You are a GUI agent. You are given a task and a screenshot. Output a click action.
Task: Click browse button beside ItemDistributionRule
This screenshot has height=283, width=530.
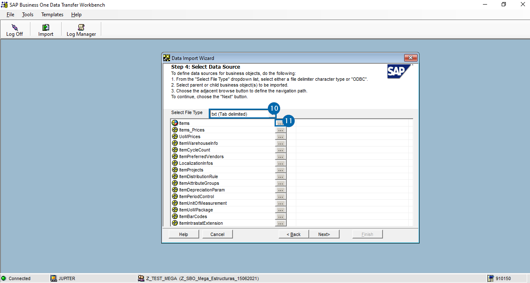(280, 176)
